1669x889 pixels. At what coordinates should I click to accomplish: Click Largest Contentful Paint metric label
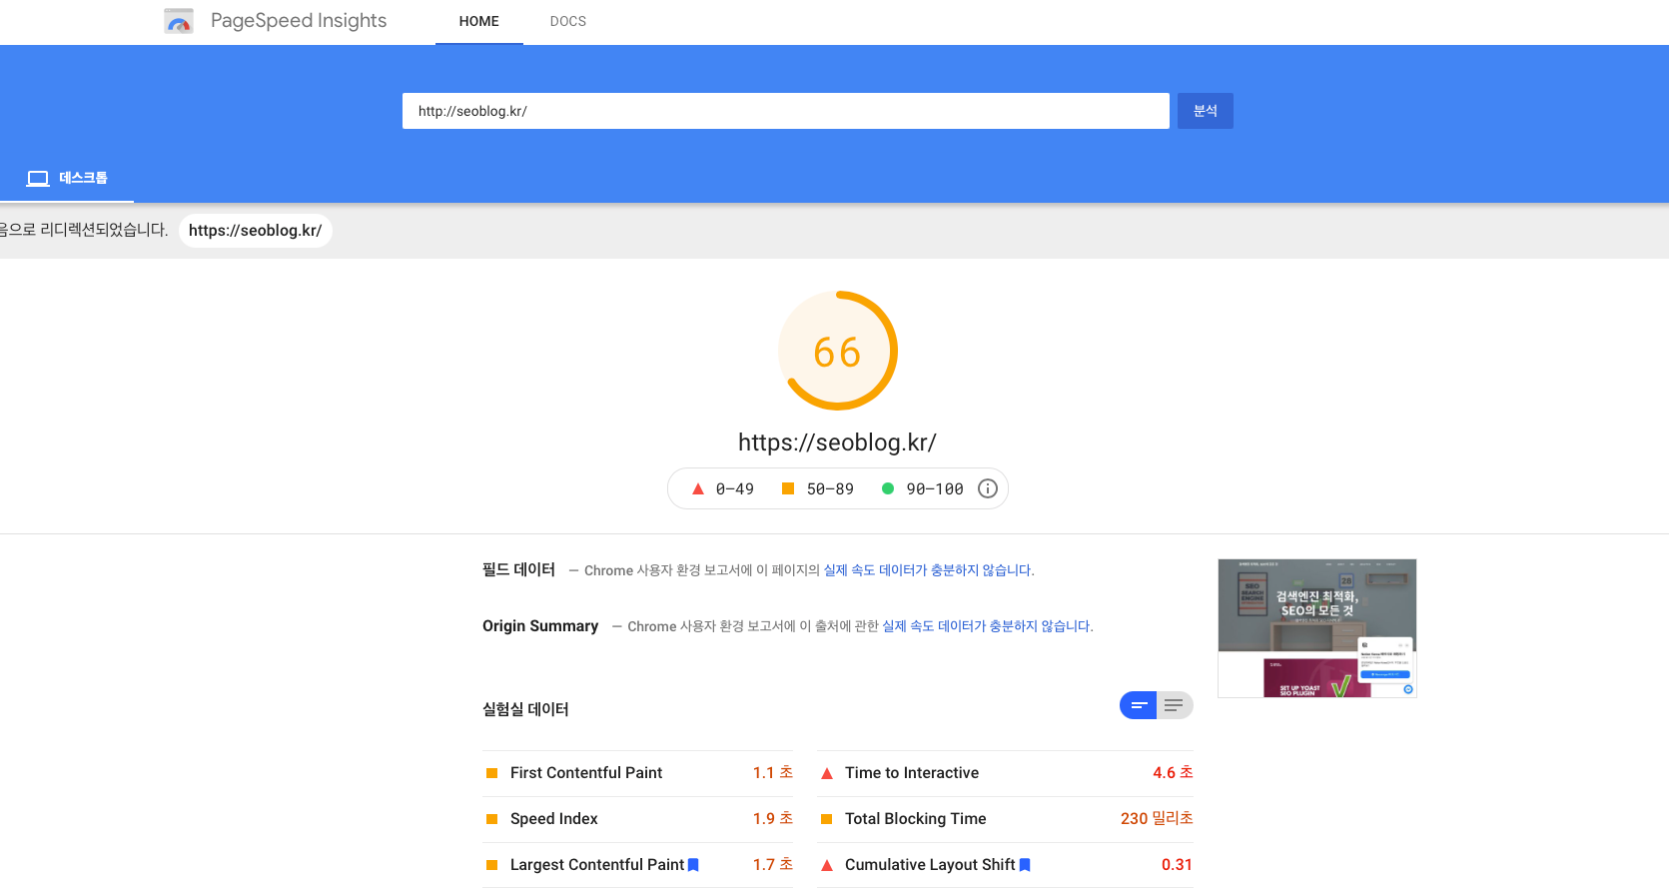pyautogui.click(x=597, y=865)
